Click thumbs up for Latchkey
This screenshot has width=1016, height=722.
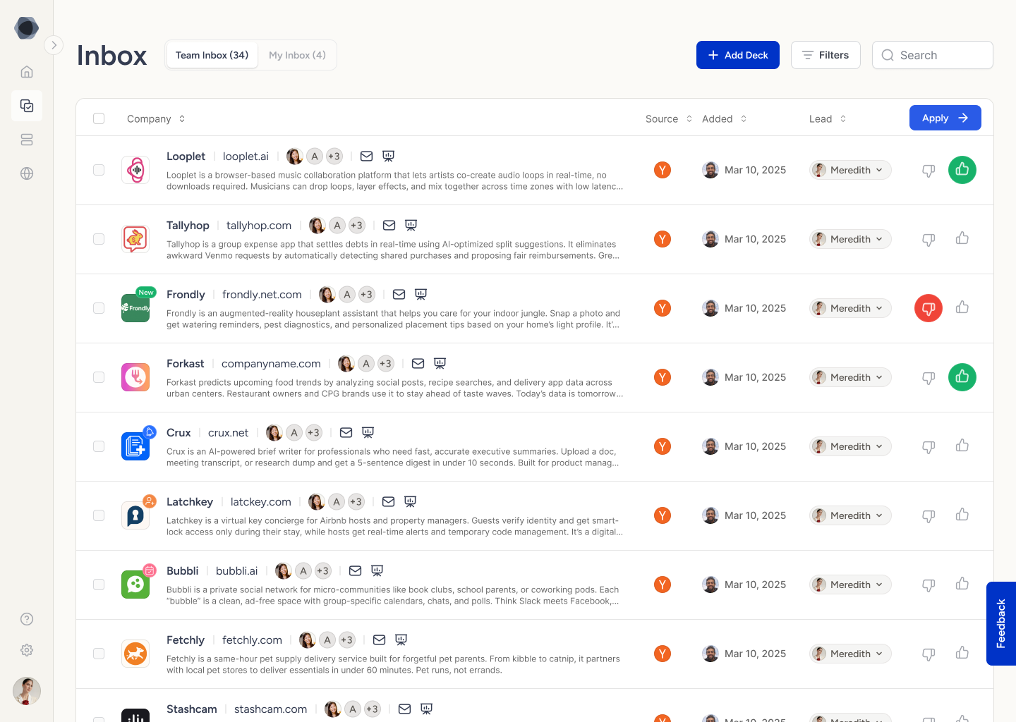[962, 515]
